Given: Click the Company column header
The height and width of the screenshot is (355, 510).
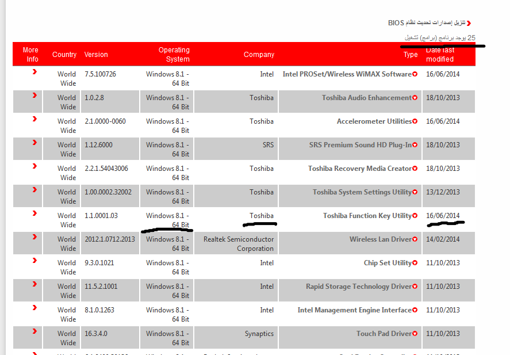Looking at the screenshot, I should coord(259,55).
